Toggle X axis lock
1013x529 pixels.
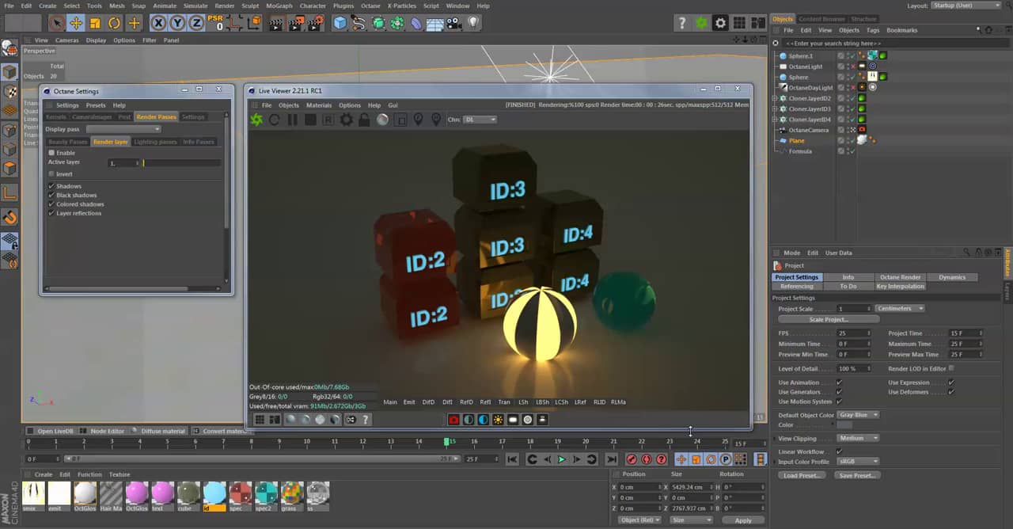pyautogui.click(x=159, y=23)
